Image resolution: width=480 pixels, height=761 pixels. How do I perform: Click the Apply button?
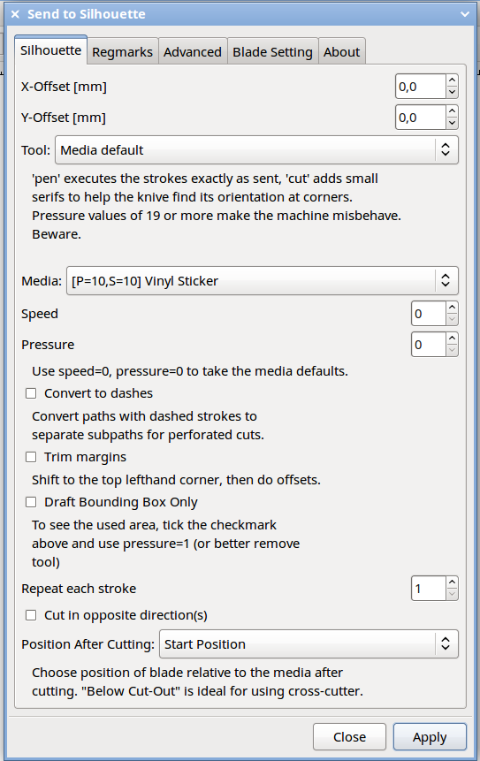click(x=430, y=737)
